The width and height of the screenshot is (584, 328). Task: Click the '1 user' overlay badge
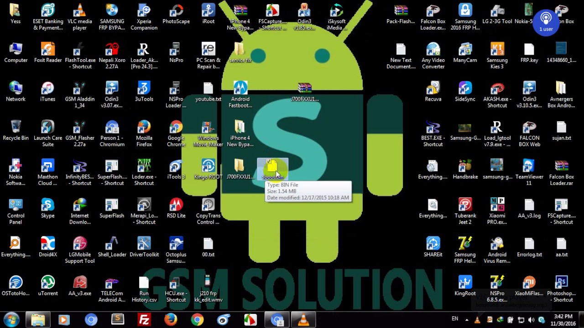click(546, 22)
